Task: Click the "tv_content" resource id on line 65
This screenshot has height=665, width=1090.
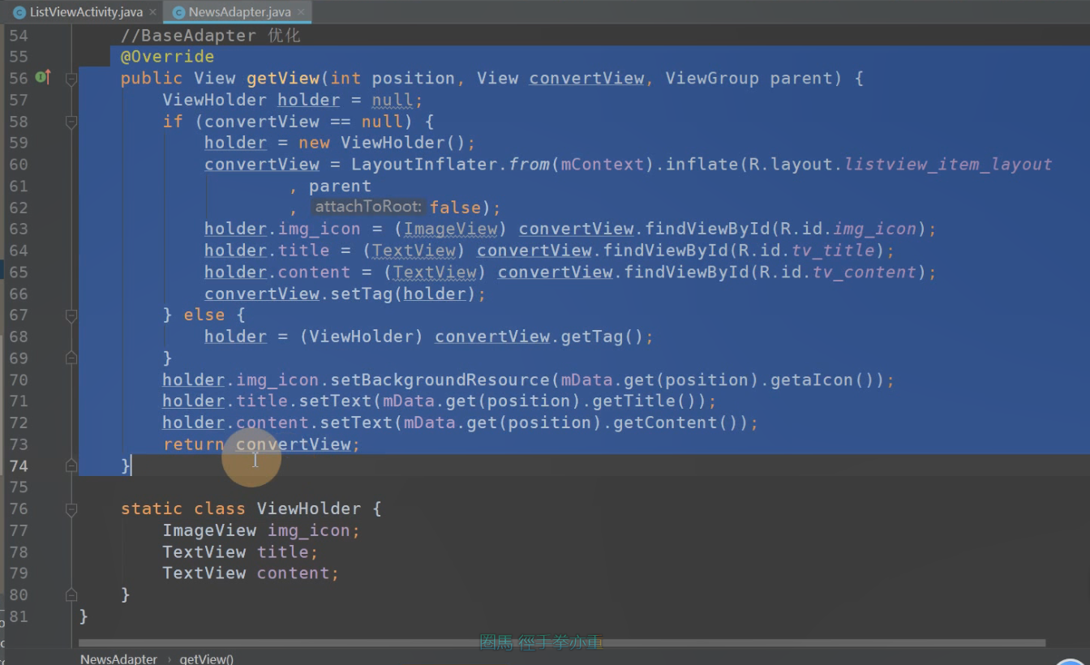Action: (865, 272)
